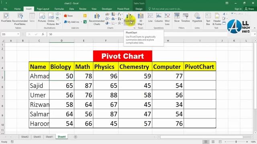The width and height of the screenshot is (257, 144).
Task: Insert a Column sparkline
Action: coord(159,18)
